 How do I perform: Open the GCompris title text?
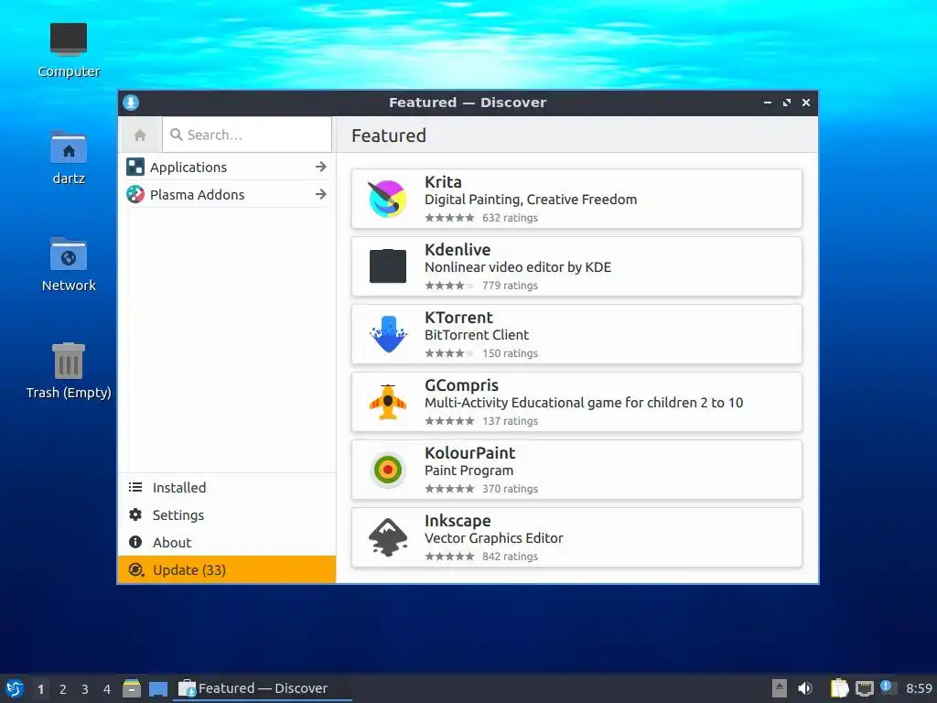tap(461, 385)
